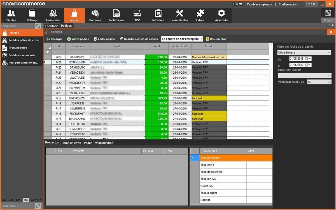Viewport: 336px width, 210px height.
Task: Switch to the Datos de envío tab
Action: click(x=71, y=143)
